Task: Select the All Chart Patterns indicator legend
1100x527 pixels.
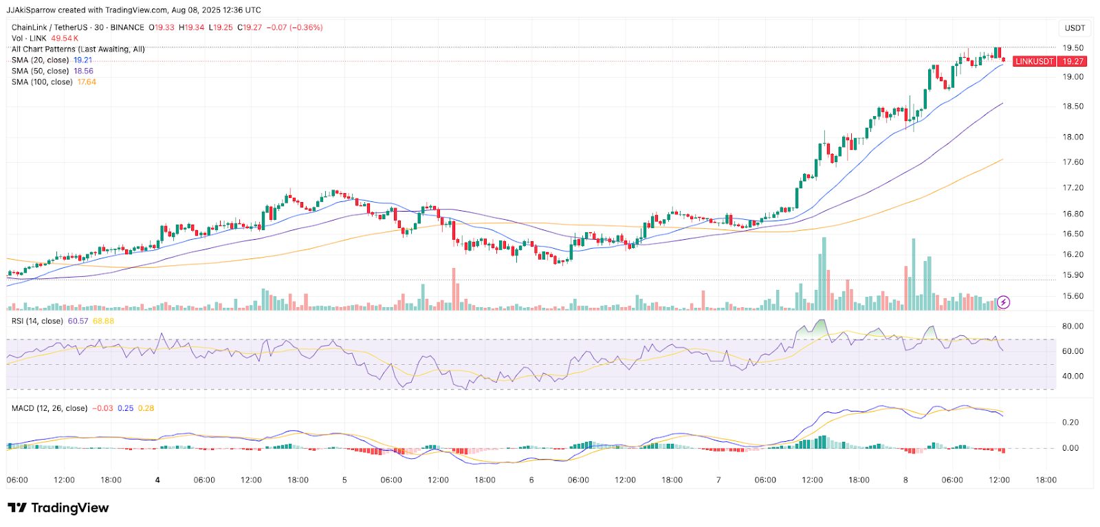Action: (78, 49)
